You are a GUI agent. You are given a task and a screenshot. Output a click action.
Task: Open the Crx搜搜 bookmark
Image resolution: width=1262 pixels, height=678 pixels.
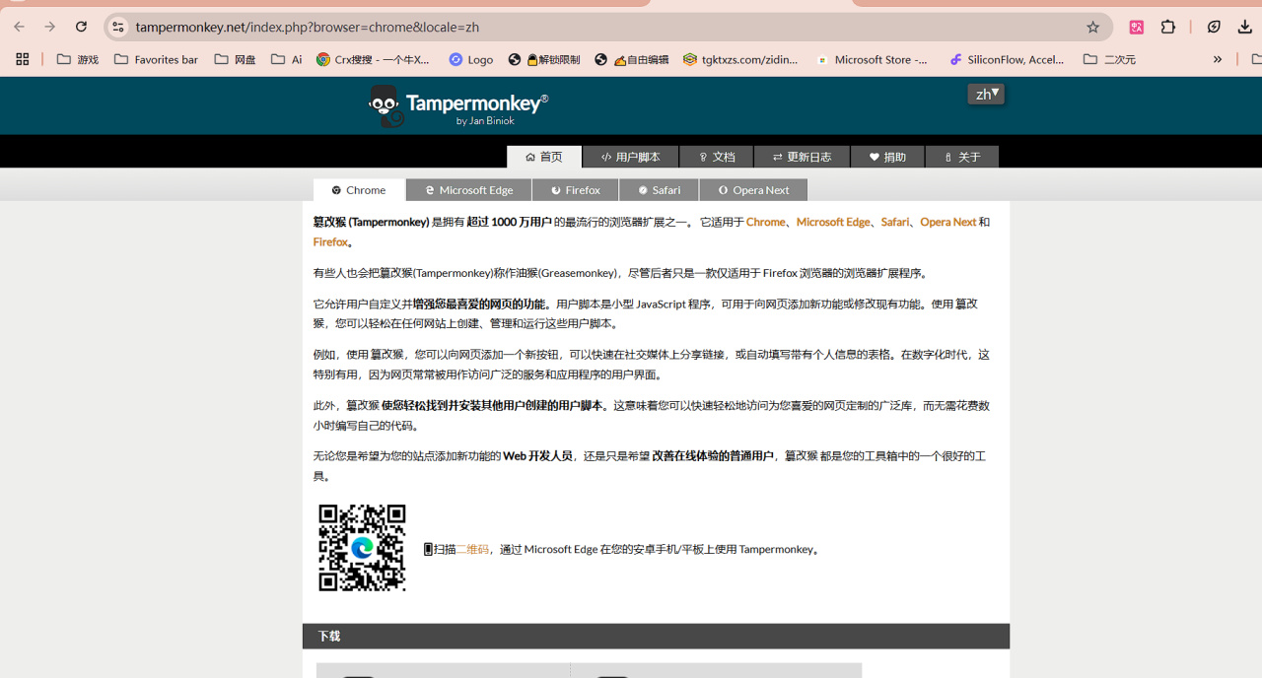(x=374, y=59)
